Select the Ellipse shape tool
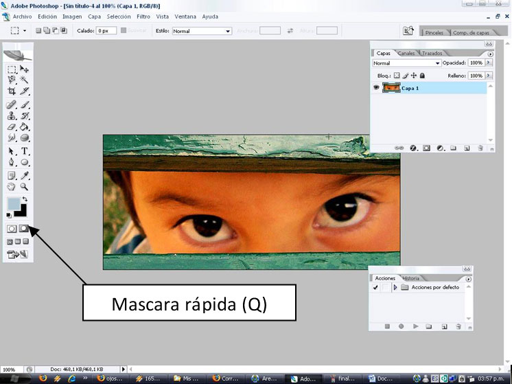The height and width of the screenshot is (384, 512). click(x=25, y=162)
